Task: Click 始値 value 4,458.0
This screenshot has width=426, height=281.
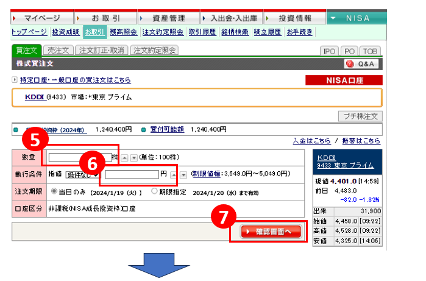Action: (x=346, y=221)
